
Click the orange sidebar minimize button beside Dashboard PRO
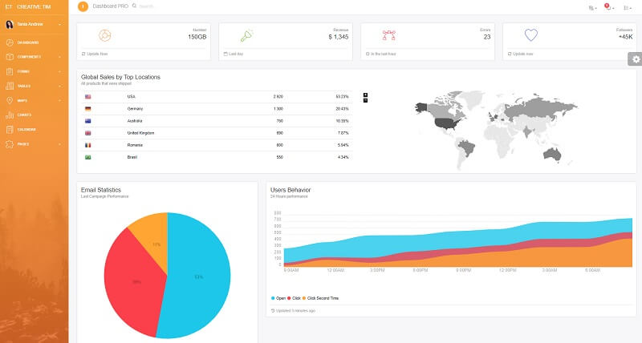[x=83, y=6]
